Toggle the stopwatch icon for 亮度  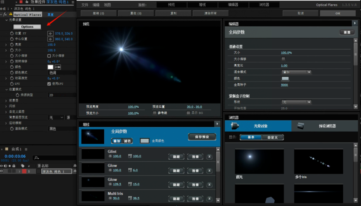coord(12,45)
